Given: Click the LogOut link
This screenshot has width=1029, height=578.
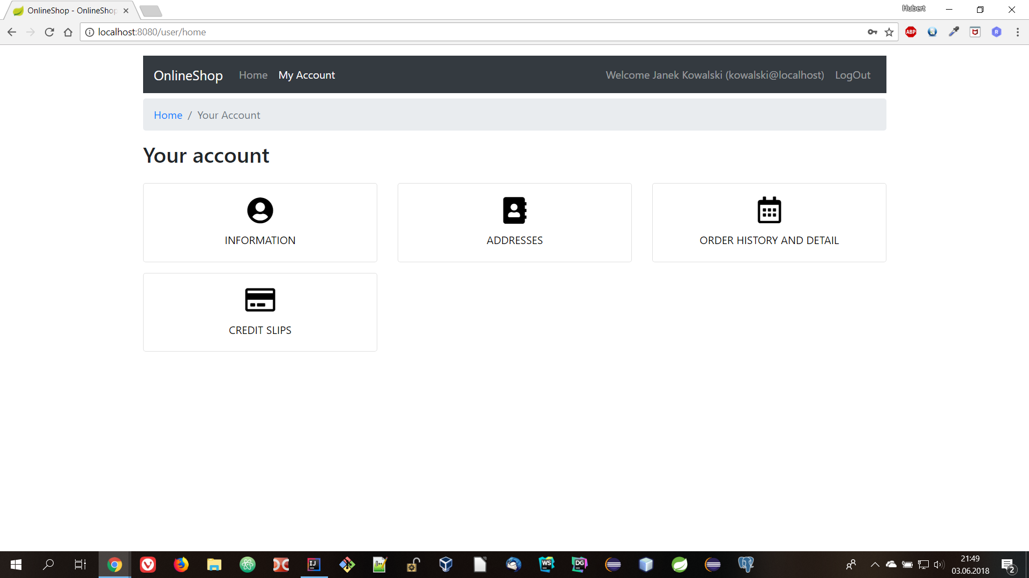Looking at the screenshot, I should point(852,75).
